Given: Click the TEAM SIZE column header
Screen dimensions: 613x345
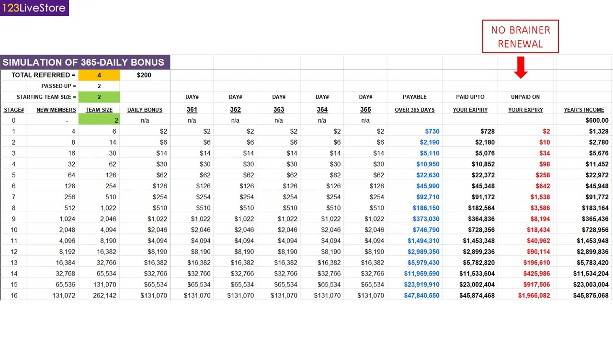Looking at the screenshot, I should click(99, 110).
